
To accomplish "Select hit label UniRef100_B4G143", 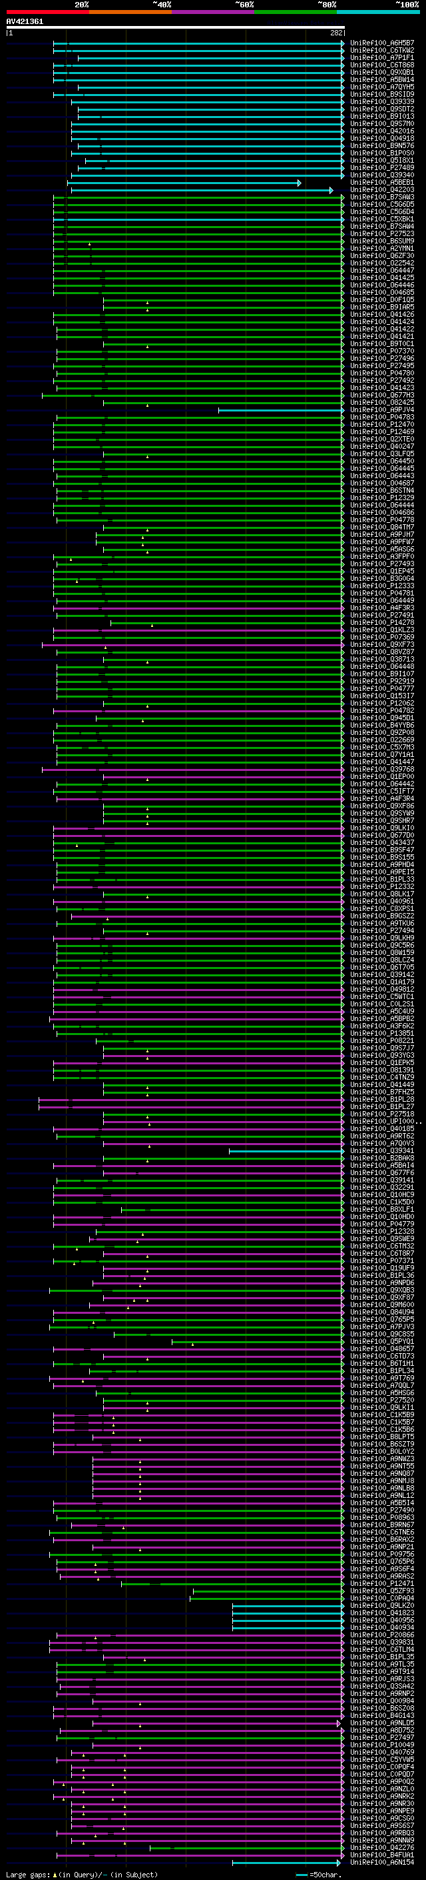I will pyautogui.click(x=382, y=1715).
